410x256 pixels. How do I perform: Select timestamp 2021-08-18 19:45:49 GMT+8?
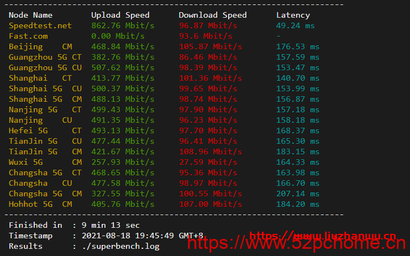(x=142, y=236)
